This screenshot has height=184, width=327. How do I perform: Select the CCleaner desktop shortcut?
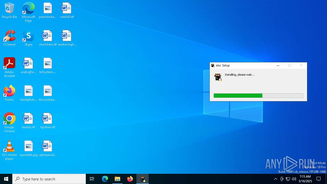click(9, 38)
